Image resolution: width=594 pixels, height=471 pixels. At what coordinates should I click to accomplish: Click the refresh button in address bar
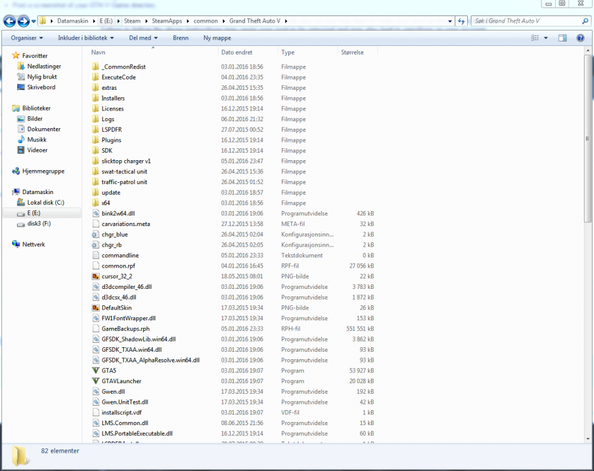click(462, 21)
